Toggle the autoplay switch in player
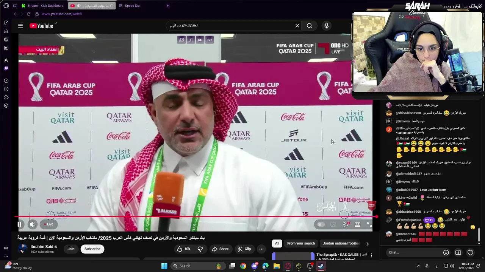This screenshot has height=272, width=485. click(x=321, y=224)
